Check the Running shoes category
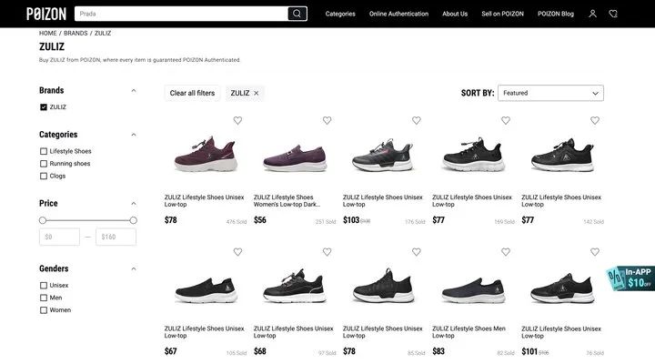 coord(44,164)
